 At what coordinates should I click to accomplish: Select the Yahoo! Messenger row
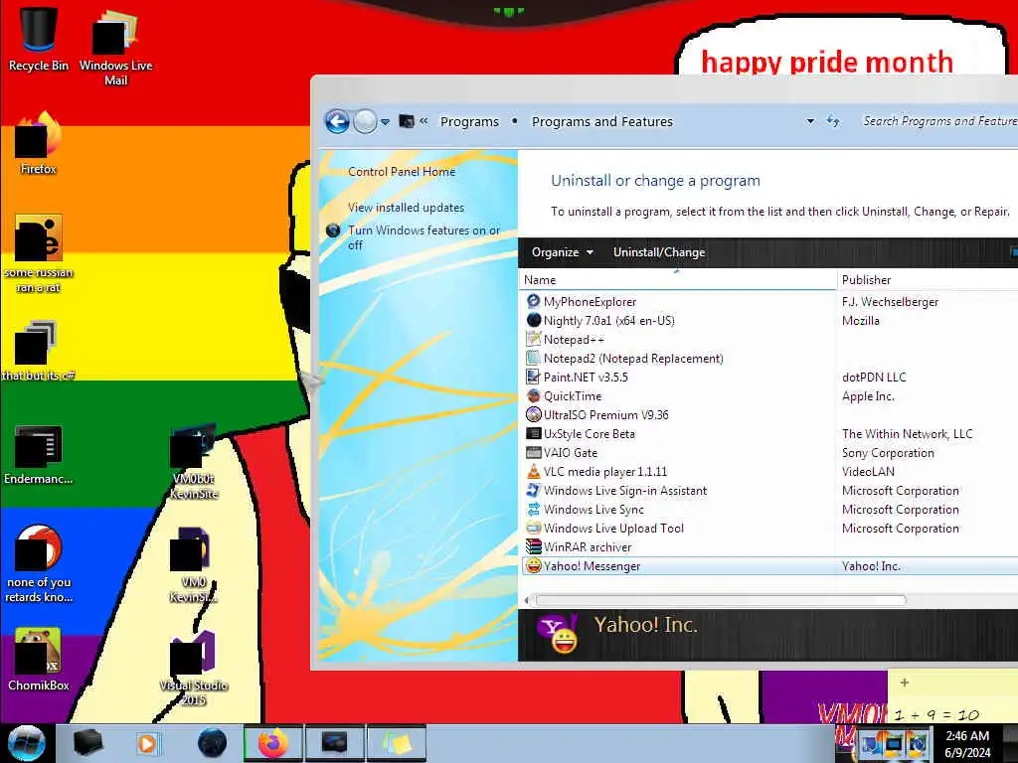tap(769, 565)
